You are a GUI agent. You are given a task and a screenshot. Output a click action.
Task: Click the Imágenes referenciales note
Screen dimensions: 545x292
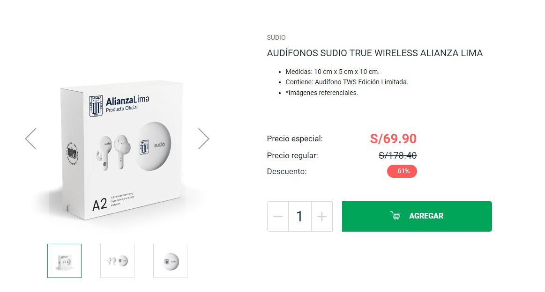(x=321, y=93)
